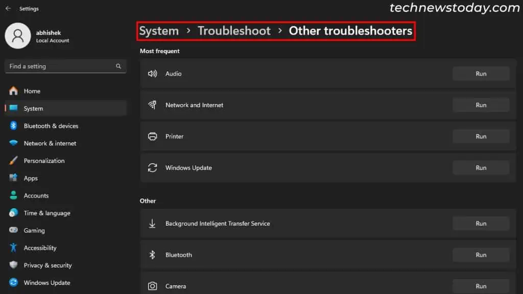
Task: Click Troubleshoot in the breadcrumb
Action: click(234, 31)
